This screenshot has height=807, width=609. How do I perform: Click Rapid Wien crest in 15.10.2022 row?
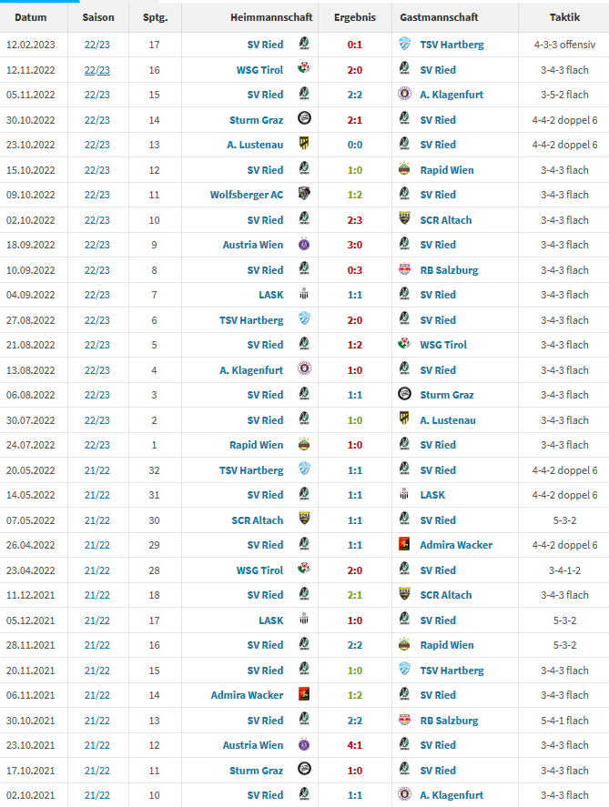[404, 169]
